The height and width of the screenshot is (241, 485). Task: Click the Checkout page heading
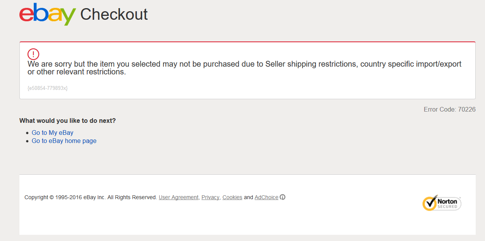(x=114, y=15)
